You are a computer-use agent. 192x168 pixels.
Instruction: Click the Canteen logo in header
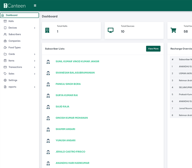coord(15,6)
